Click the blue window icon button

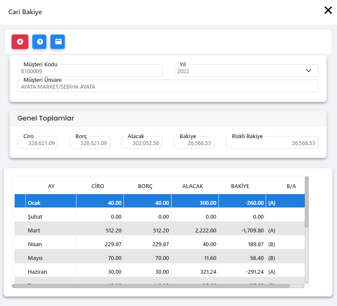(58, 42)
